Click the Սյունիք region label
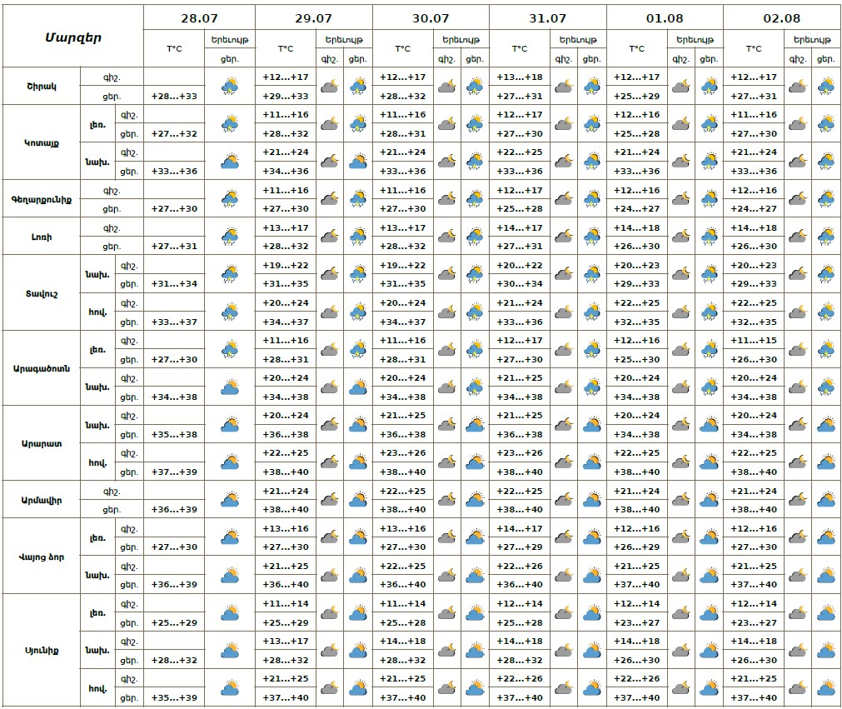842x709 pixels. pyautogui.click(x=42, y=651)
